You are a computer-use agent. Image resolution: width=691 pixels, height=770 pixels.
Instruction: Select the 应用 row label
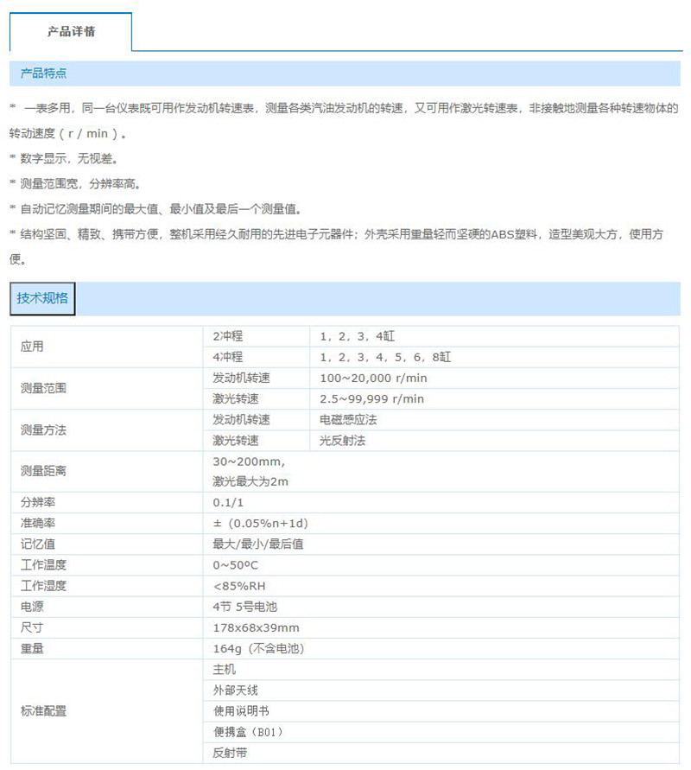(x=32, y=347)
